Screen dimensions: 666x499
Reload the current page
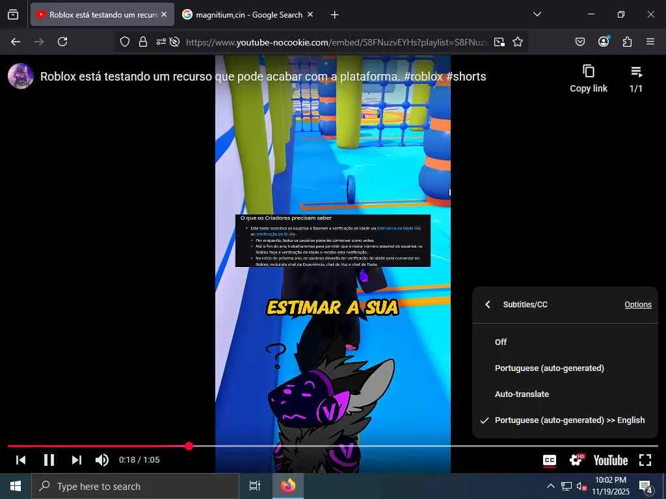coord(62,42)
